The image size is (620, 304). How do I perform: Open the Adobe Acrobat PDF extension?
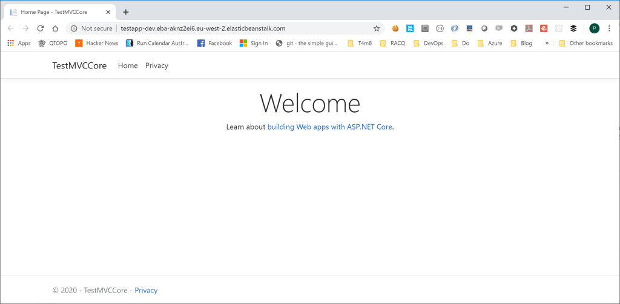(x=529, y=28)
